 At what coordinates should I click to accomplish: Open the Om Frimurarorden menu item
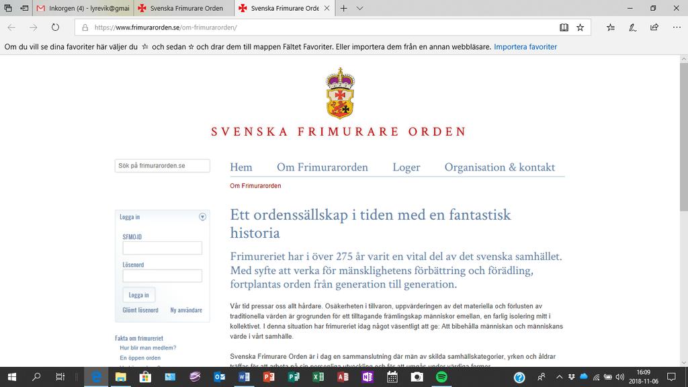coord(322,167)
